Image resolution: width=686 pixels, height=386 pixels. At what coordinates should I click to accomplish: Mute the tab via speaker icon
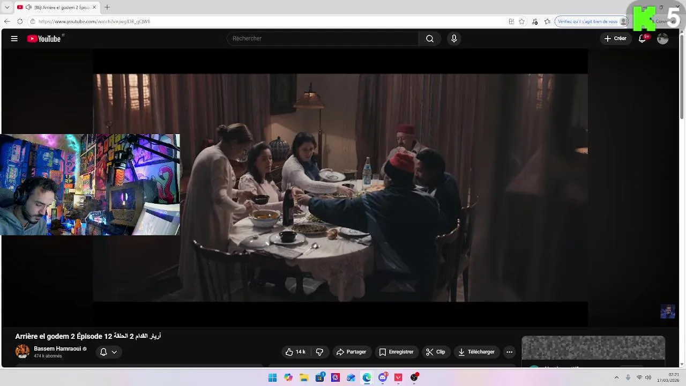tap(28, 7)
